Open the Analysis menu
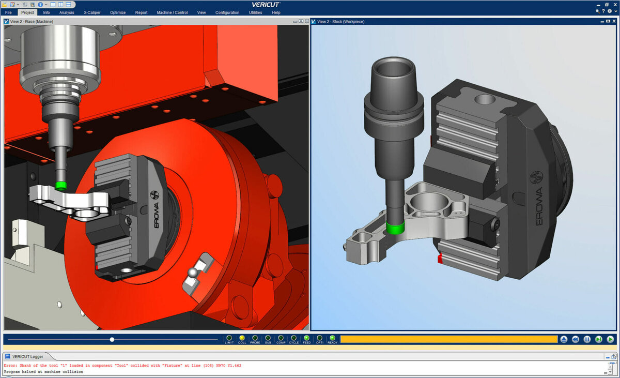620x378 pixels. (x=67, y=12)
